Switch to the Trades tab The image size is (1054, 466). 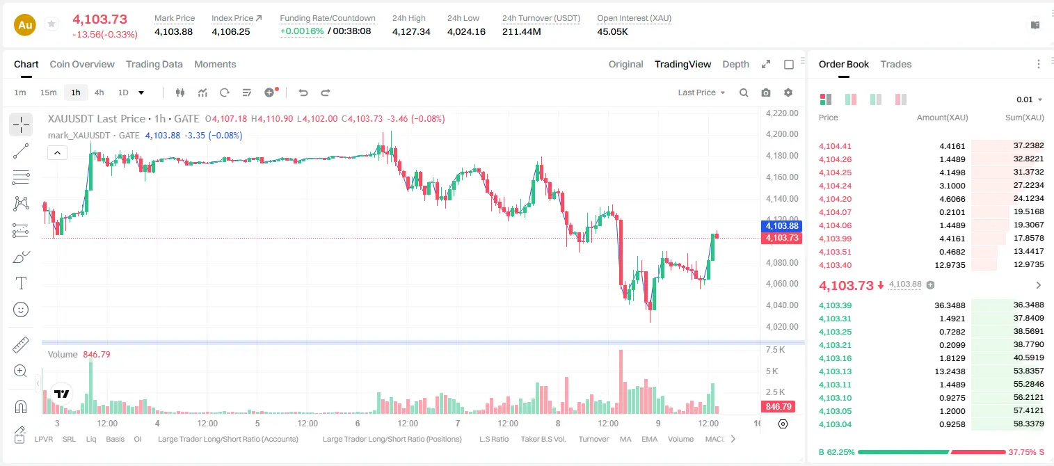click(896, 64)
